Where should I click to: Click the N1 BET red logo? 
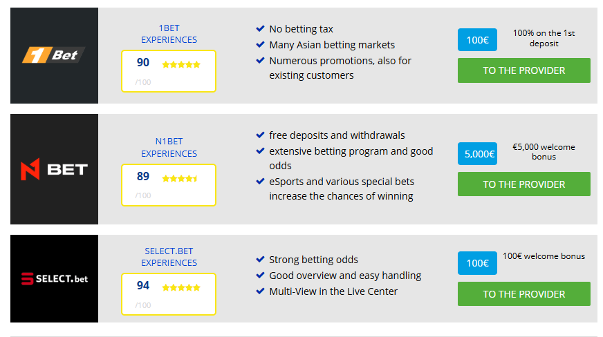point(54,169)
